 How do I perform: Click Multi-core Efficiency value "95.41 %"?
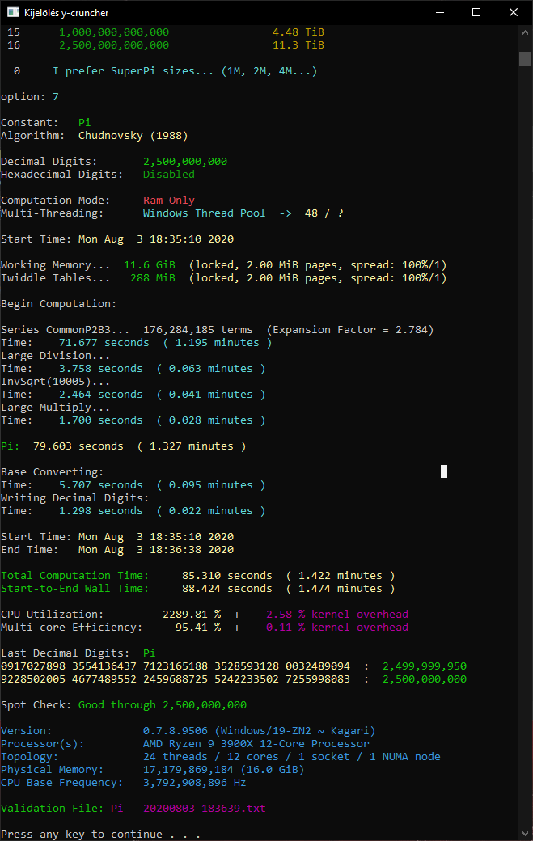tap(198, 627)
